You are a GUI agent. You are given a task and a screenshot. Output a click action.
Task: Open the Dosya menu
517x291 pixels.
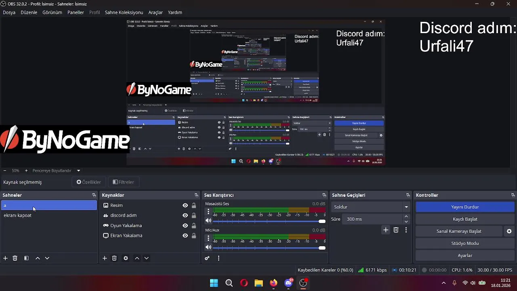pos(9,13)
